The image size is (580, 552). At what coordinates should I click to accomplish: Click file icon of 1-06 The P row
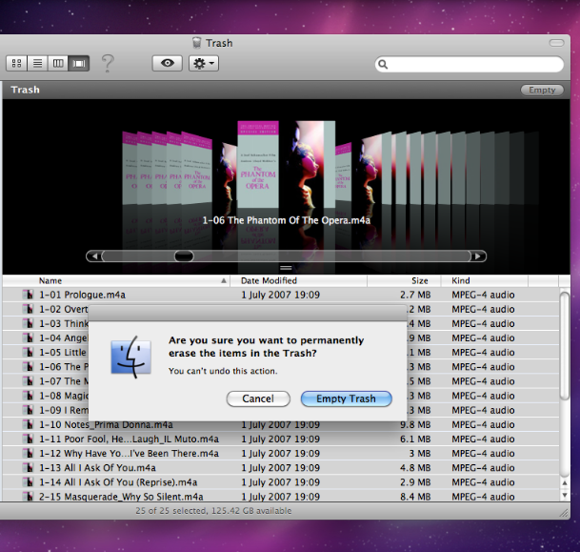click(28, 367)
